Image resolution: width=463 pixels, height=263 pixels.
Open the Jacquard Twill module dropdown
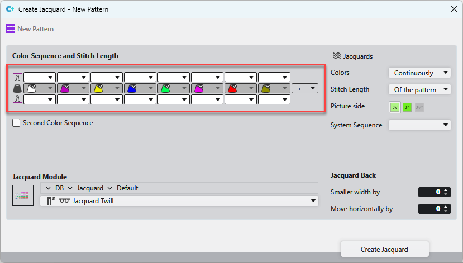179,201
